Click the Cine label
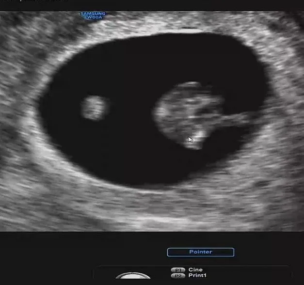Viewport: 304px width, 285px height. (195, 269)
